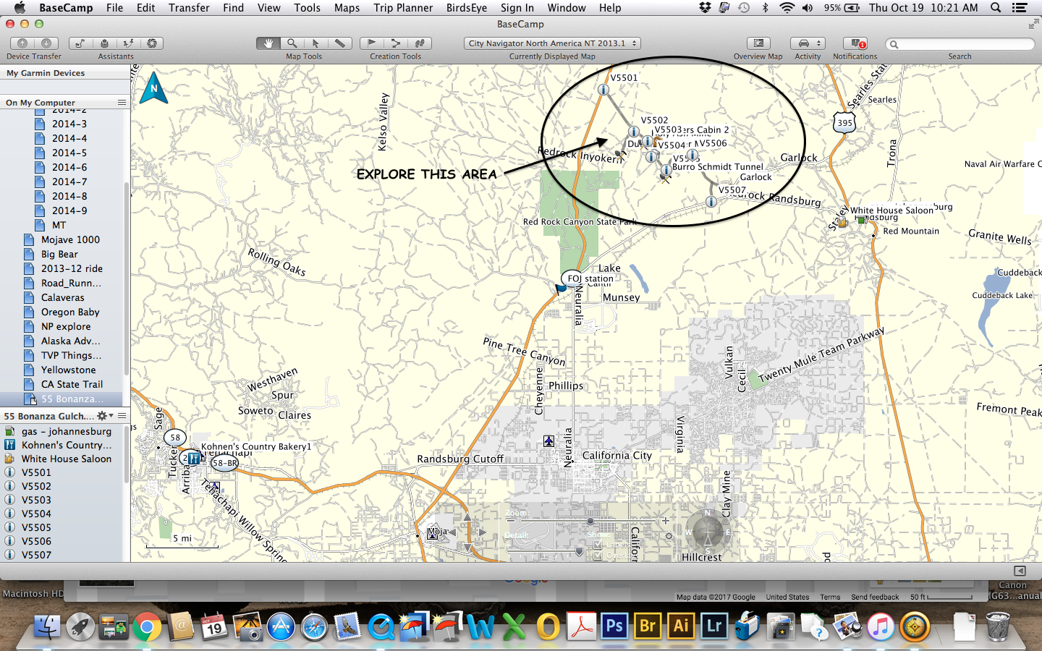The width and height of the screenshot is (1042, 651).
Task: Select the Measure distance tool
Action: coord(340,43)
